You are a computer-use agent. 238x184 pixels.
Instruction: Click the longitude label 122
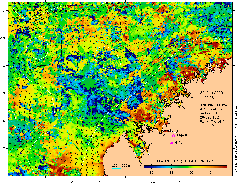click(99, 182)
